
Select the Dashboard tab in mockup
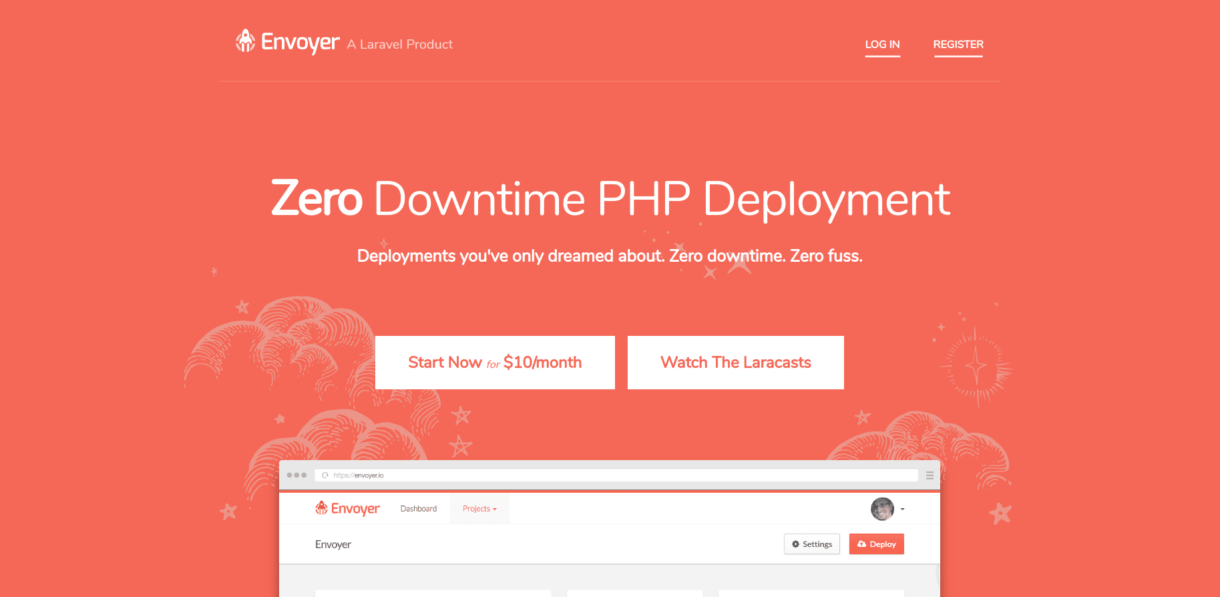(x=419, y=509)
